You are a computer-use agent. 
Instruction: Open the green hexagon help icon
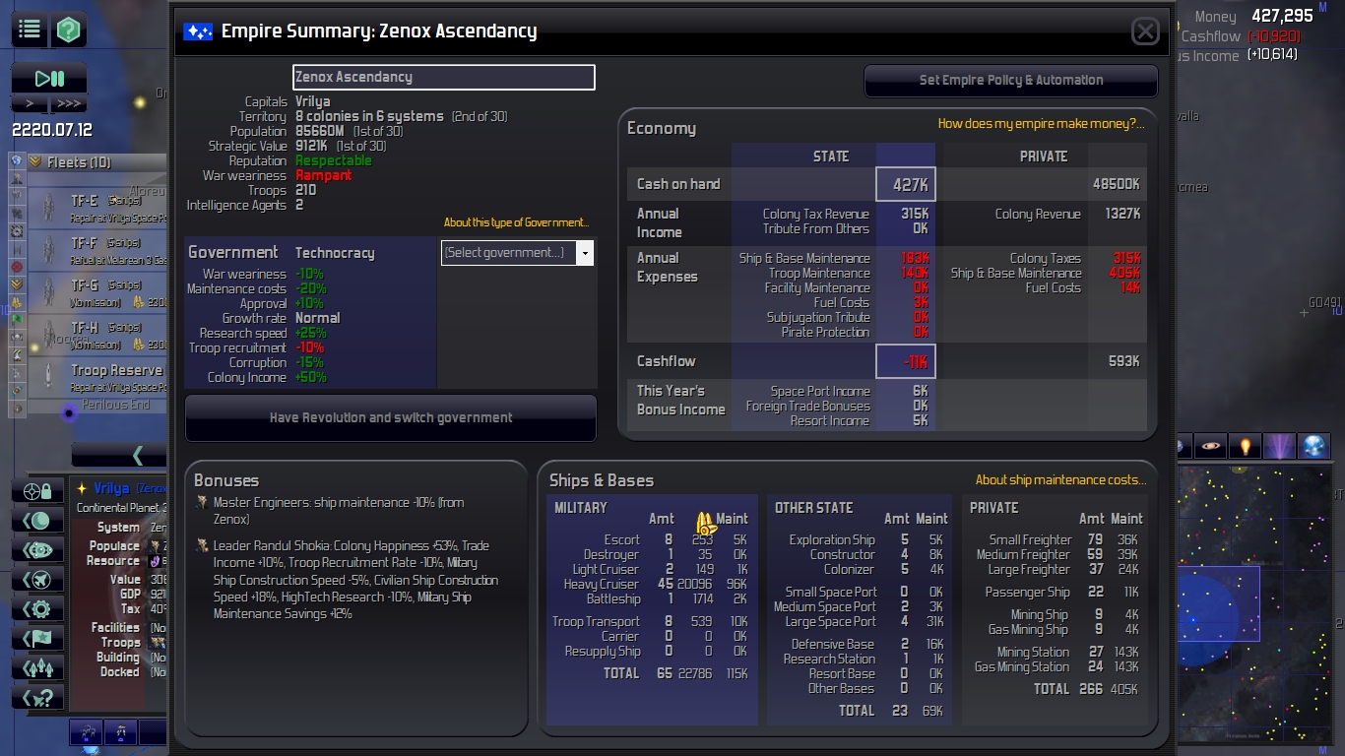click(68, 30)
